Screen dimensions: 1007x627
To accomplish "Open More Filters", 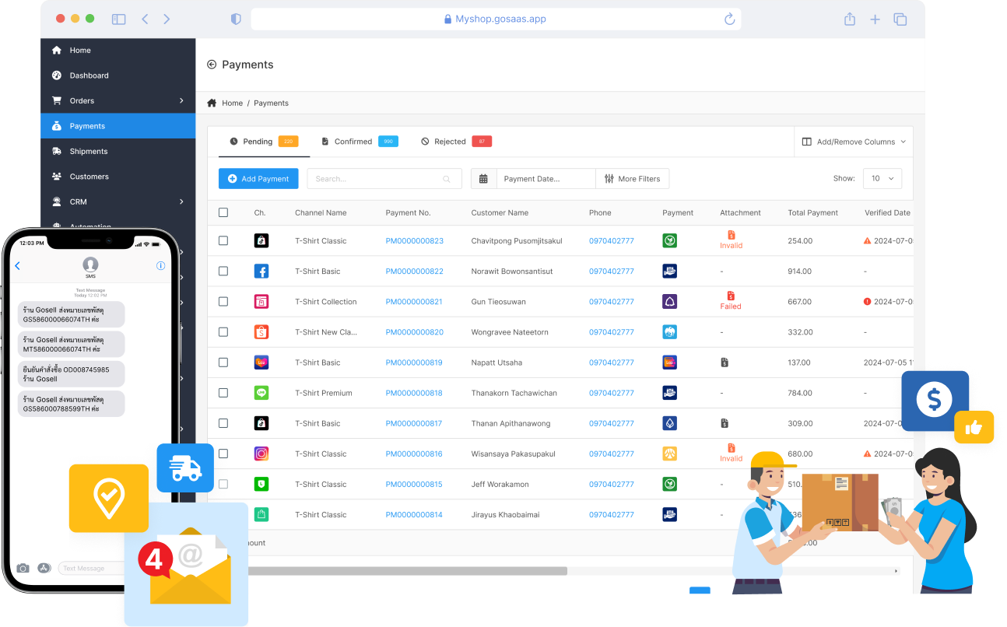I will click(633, 179).
